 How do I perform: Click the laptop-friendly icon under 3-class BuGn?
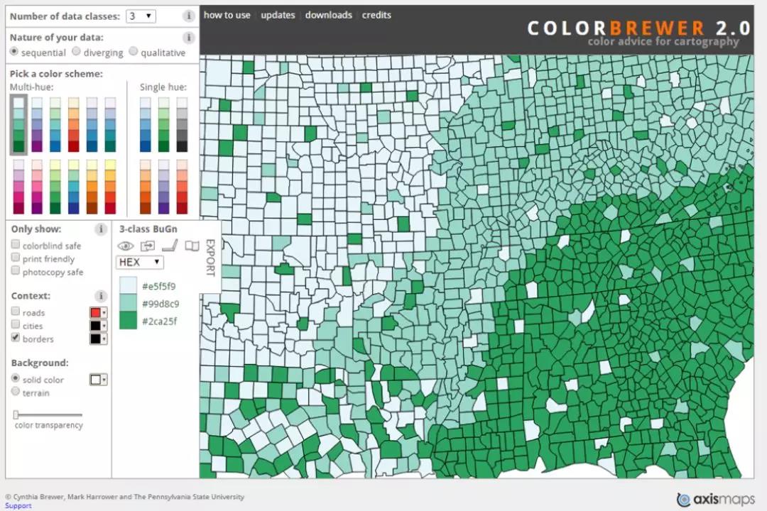click(169, 246)
